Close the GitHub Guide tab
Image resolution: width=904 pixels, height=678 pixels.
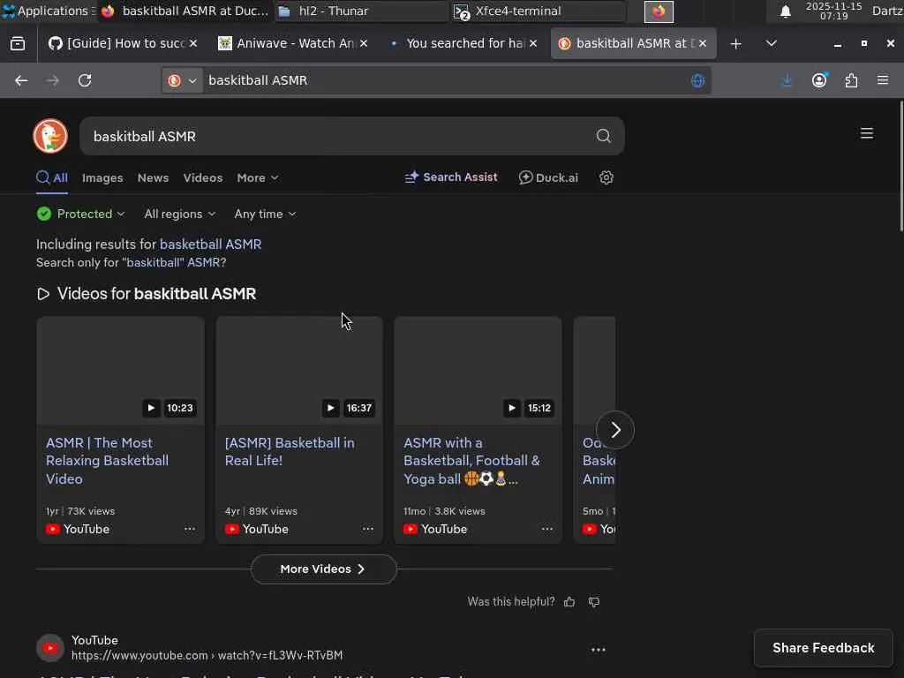(x=193, y=44)
